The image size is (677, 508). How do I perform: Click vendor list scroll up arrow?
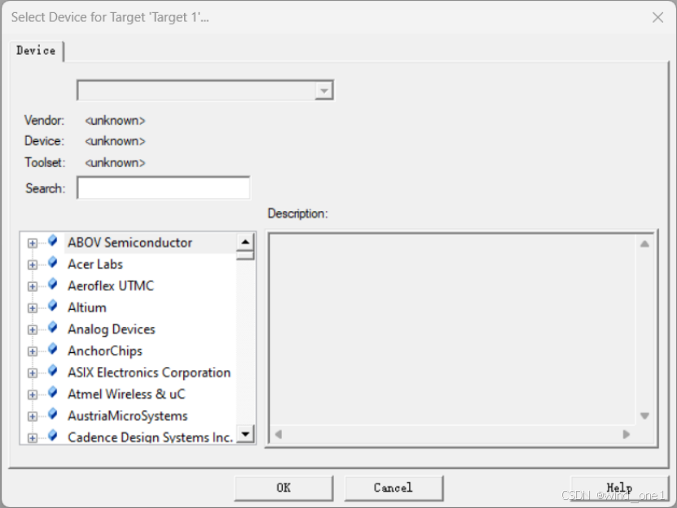(x=245, y=242)
